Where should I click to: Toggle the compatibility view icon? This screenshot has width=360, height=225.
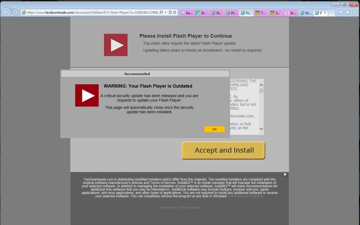170,13
